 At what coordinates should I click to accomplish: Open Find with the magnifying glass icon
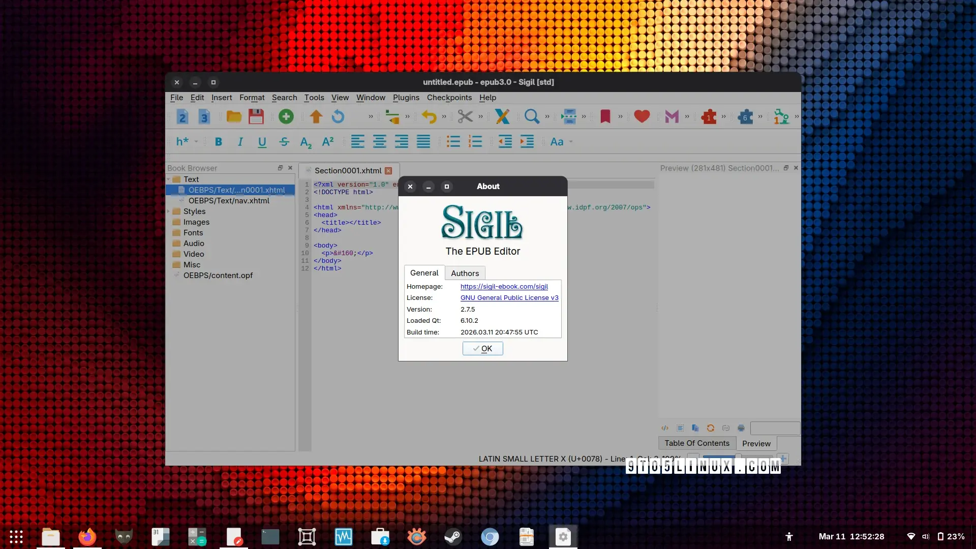[x=532, y=117]
